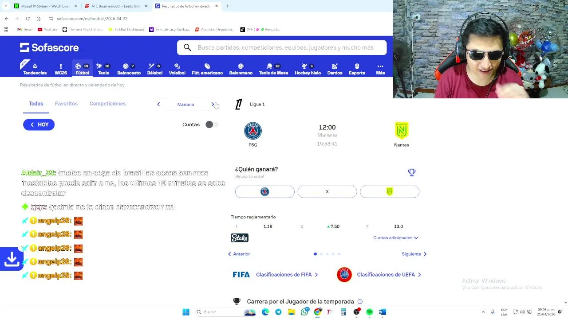The height and width of the screenshot is (319, 568).
Task: Show the Anterior featured match
Action: pyautogui.click(x=239, y=254)
